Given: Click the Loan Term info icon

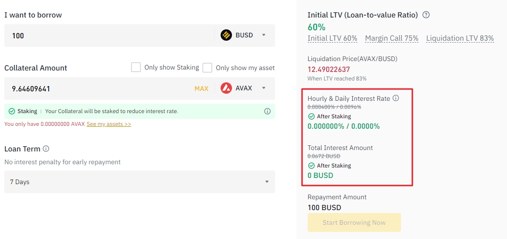Looking at the screenshot, I should click(x=46, y=149).
